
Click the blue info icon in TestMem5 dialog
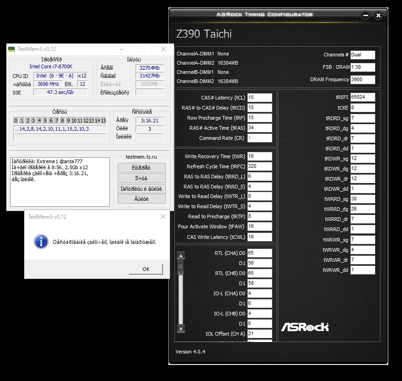(41, 242)
